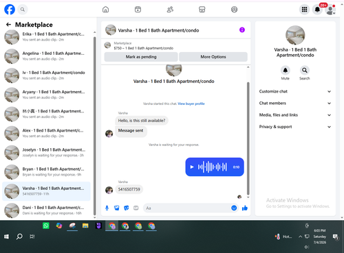Expand Customize chat section
This screenshot has height=253, width=344.
point(295,91)
